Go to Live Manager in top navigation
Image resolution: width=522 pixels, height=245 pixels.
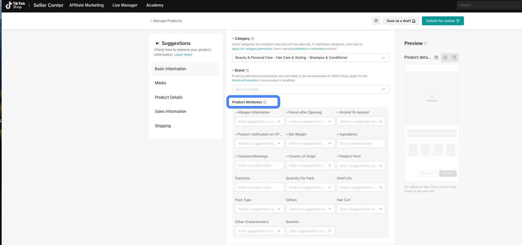tap(125, 5)
